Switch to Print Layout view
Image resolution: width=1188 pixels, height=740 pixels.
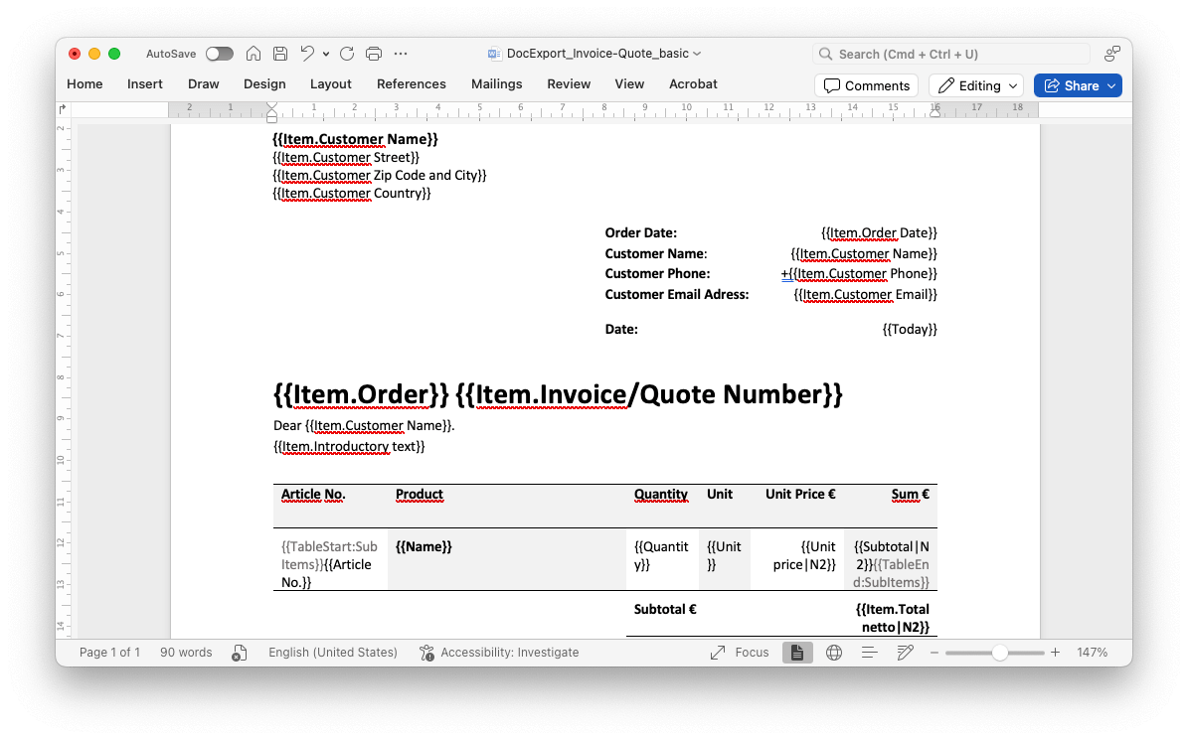point(797,653)
